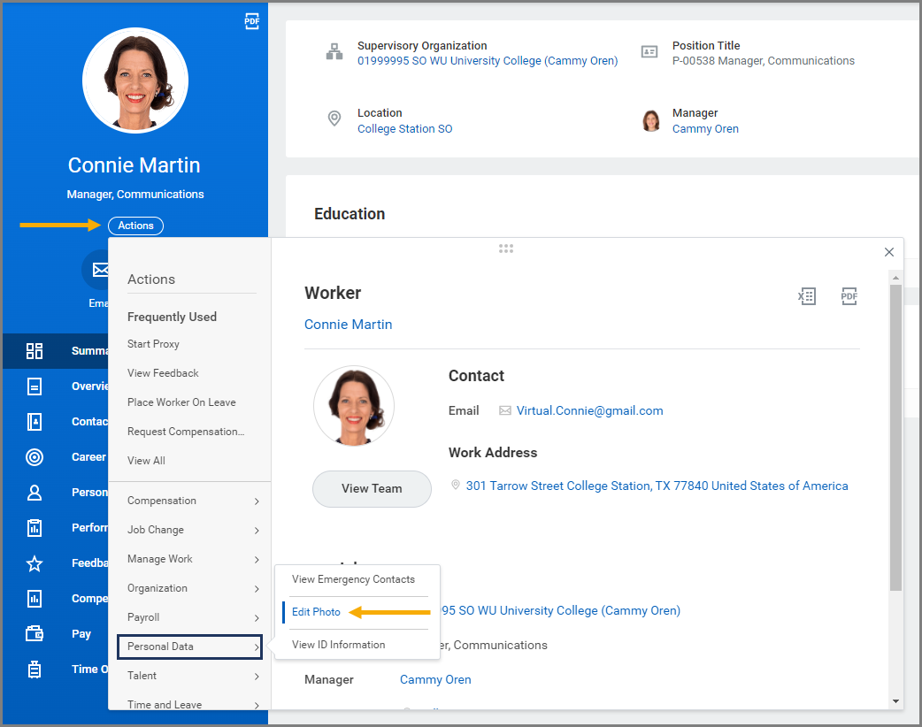Click Start Proxy in Frequently Used
922x727 pixels.
tap(153, 344)
